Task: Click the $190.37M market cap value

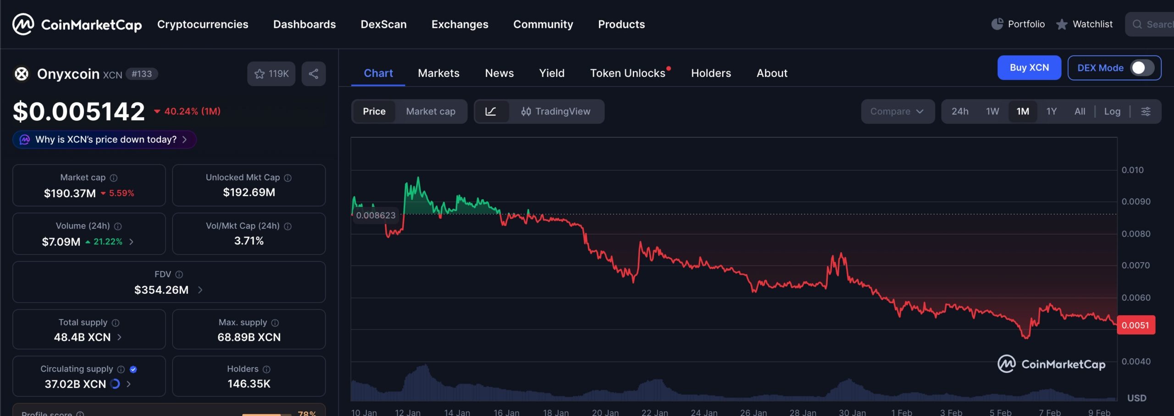Action: click(x=70, y=194)
